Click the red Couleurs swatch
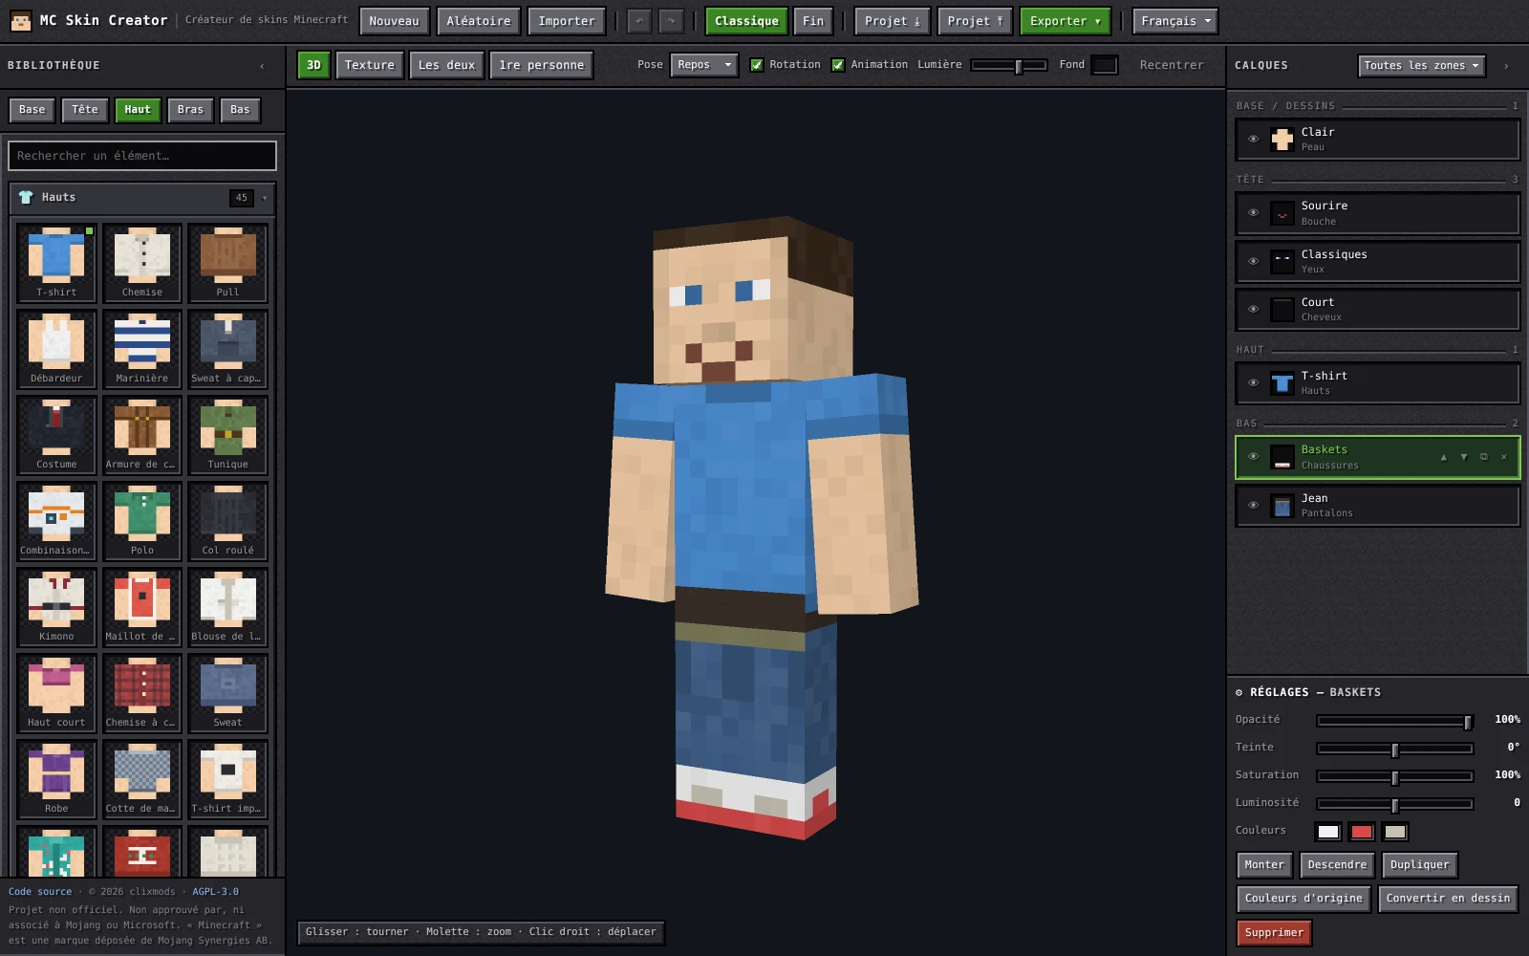The height and width of the screenshot is (956, 1529). click(x=1362, y=832)
